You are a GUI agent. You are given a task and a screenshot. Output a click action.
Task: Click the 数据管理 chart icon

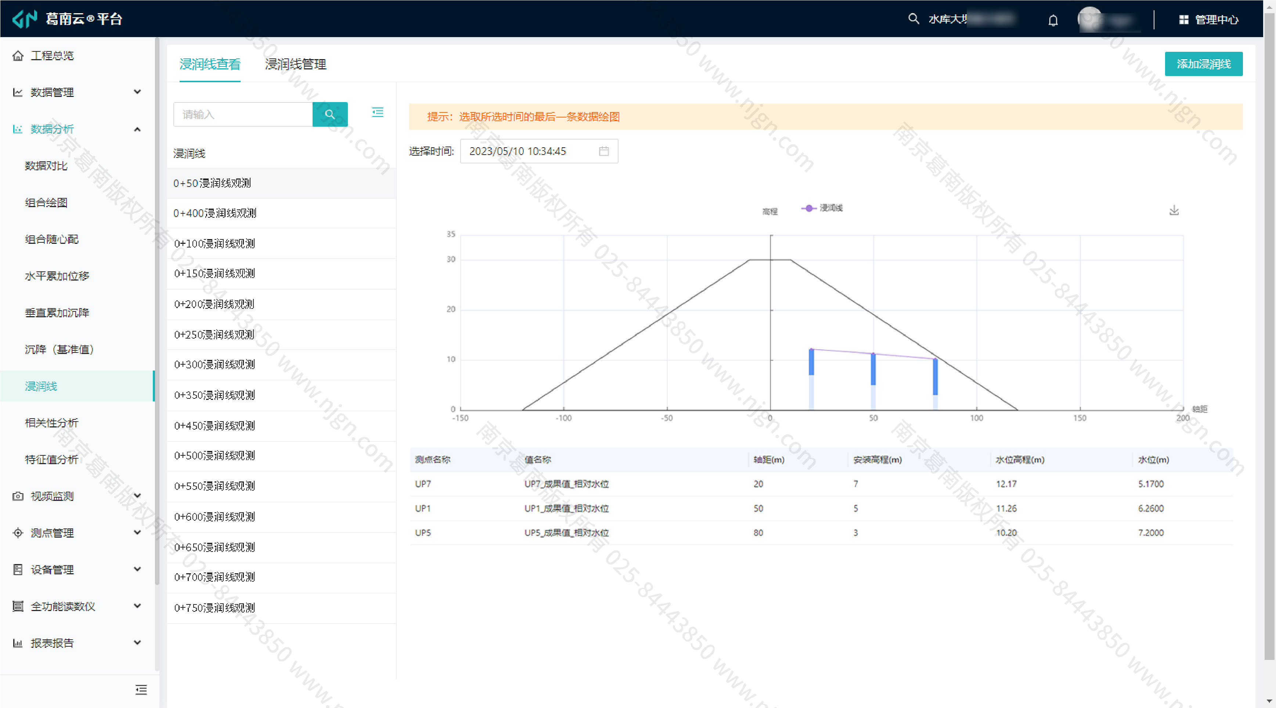pyautogui.click(x=18, y=92)
